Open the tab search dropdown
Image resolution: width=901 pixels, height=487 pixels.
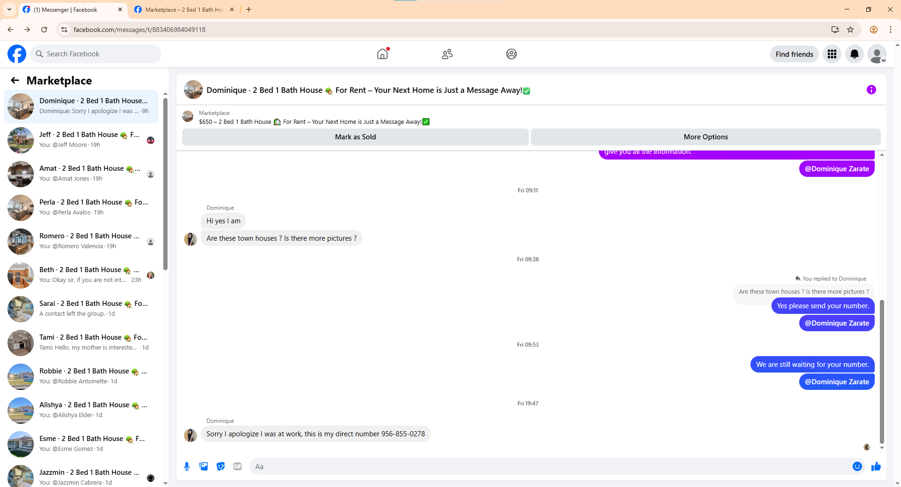(x=9, y=9)
